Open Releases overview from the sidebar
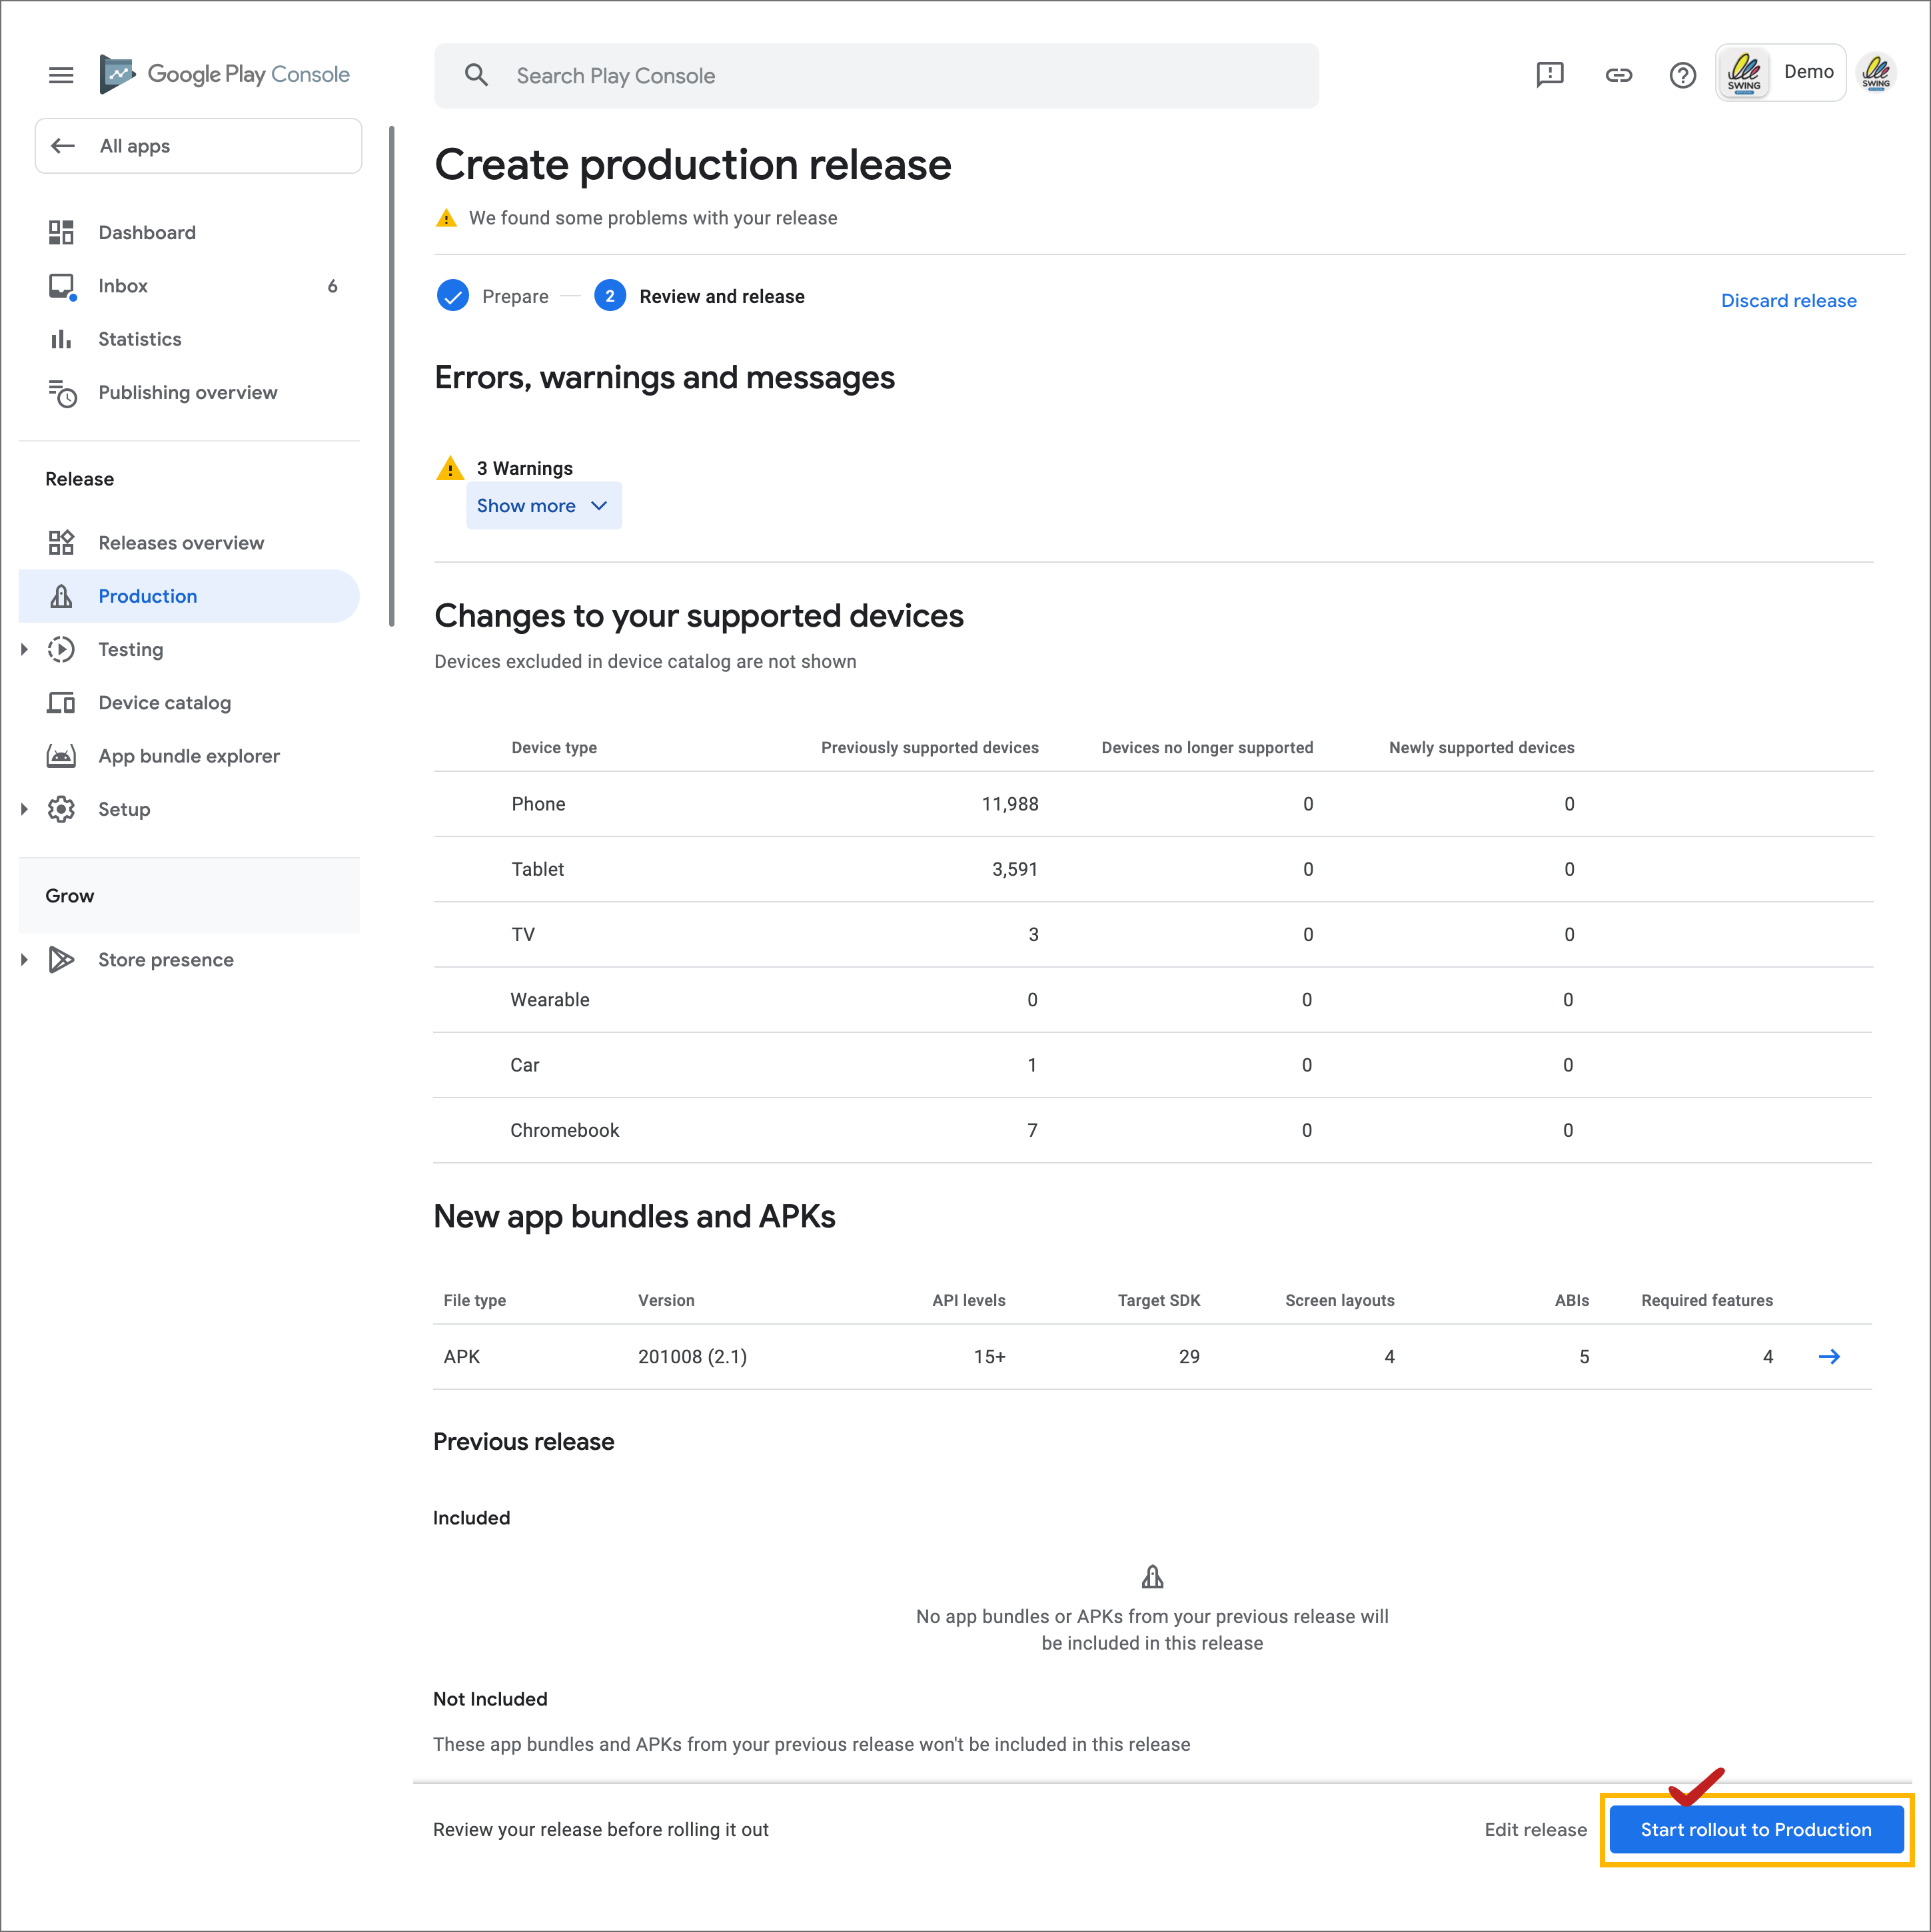This screenshot has height=1932, width=1931. pos(181,542)
